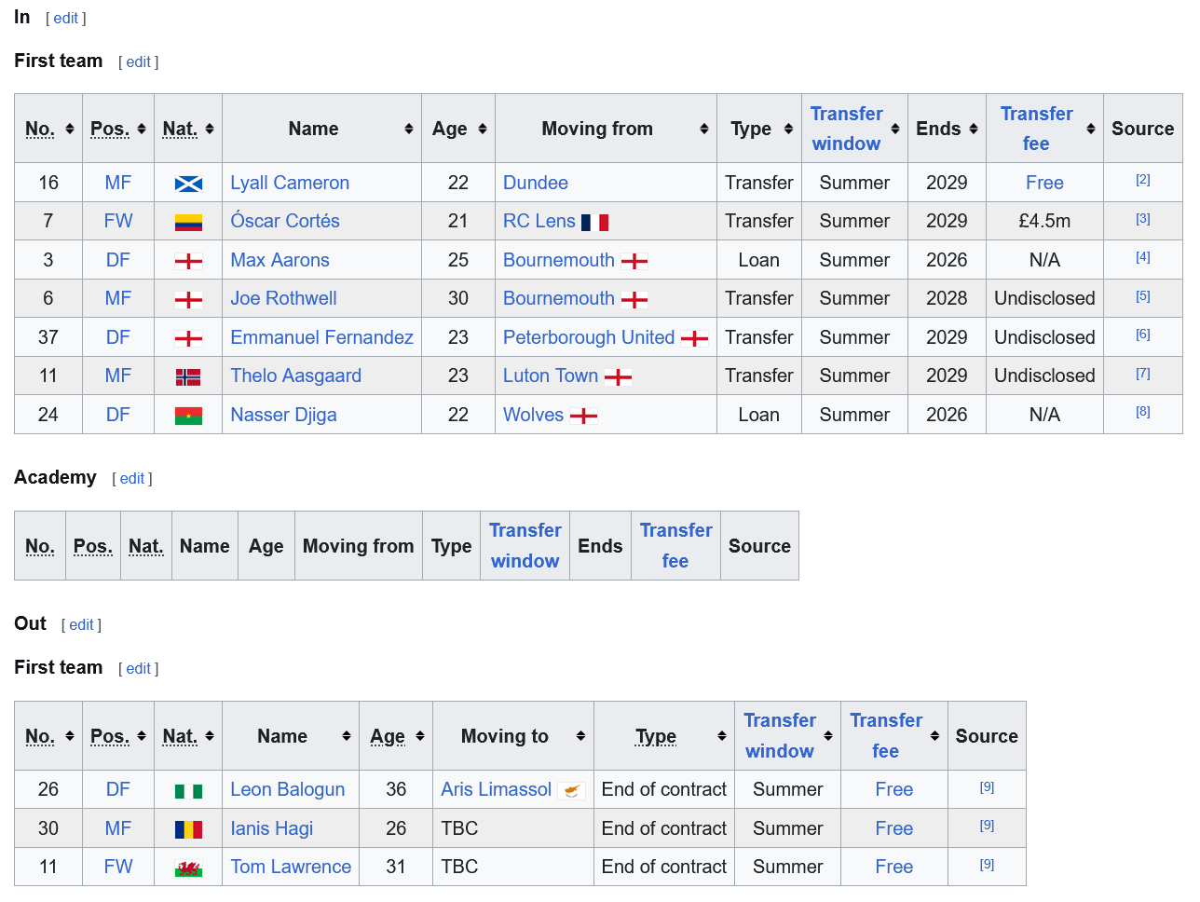Open Aris Limassol club link
Screen dimensions: 1200x902
pyautogui.click(x=497, y=790)
